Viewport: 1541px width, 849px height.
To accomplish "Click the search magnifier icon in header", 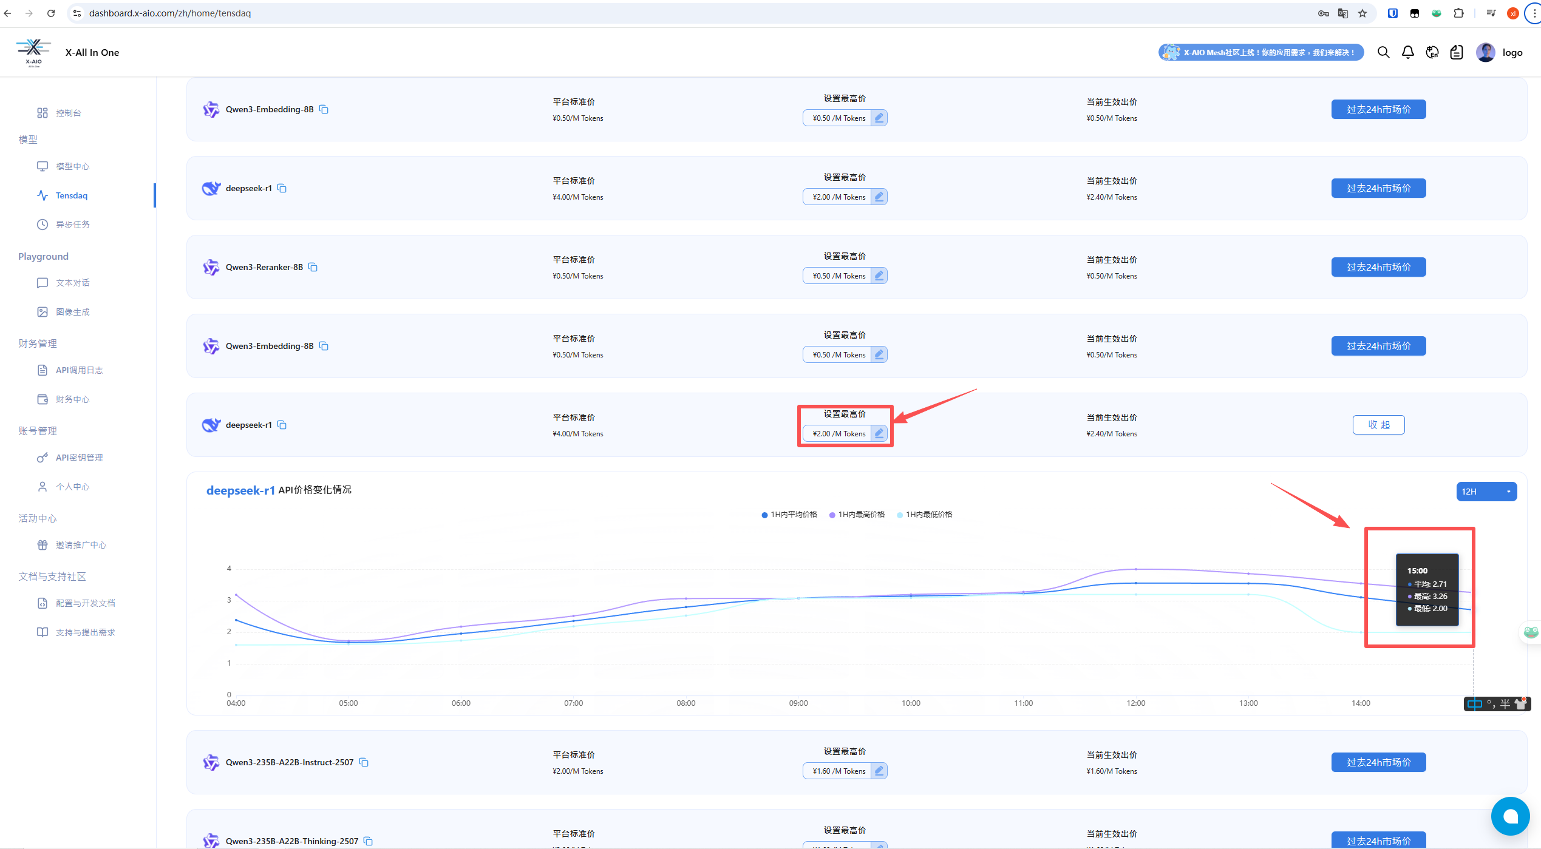I will pos(1383,52).
